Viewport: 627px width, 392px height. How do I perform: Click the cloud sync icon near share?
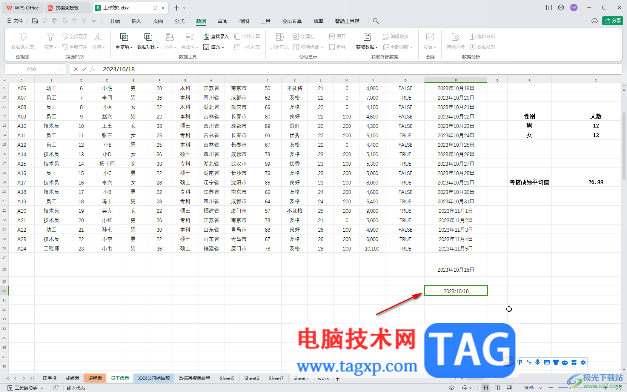tap(595, 21)
